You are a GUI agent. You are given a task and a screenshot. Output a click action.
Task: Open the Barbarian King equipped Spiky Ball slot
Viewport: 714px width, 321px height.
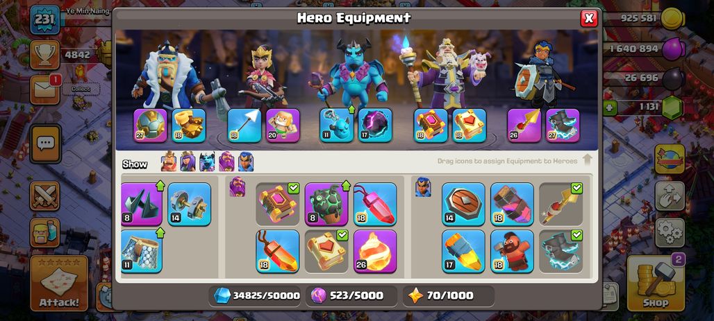point(150,125)
